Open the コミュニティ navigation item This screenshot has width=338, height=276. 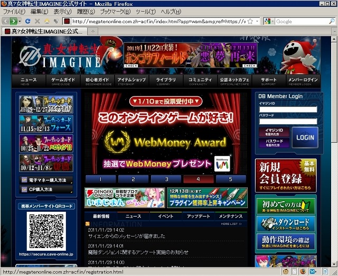click(200, 81)
